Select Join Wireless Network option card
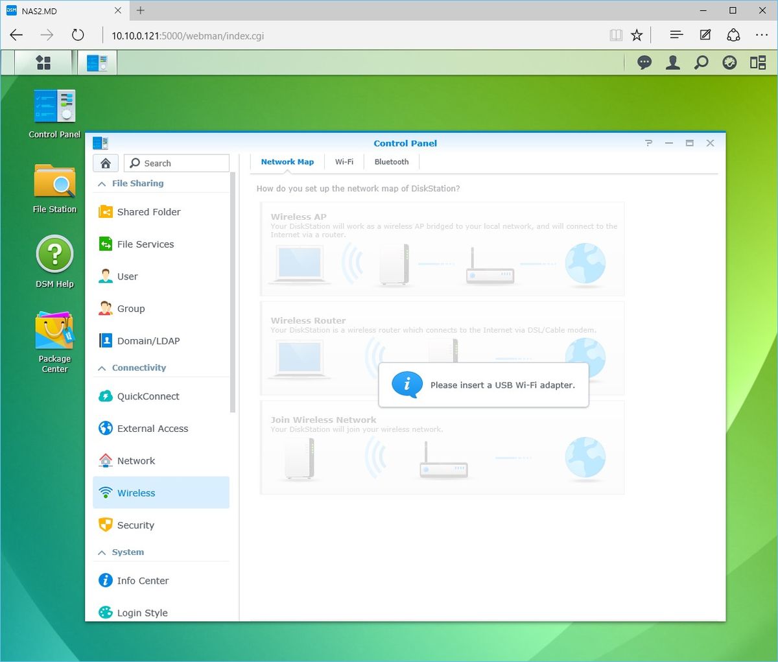 click(442, 447)
